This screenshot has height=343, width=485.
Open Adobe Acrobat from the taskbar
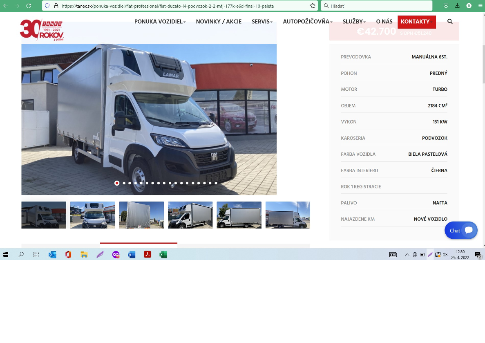[x=148, y=255]
